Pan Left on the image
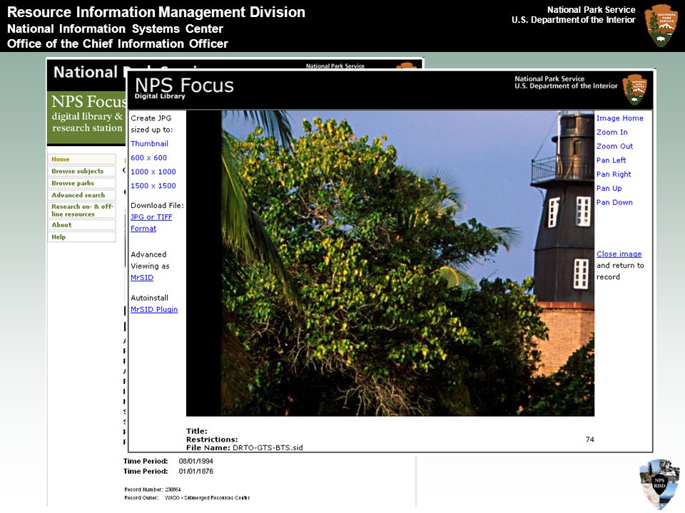Screen dimensions: 685x513 click(x=611, y=160)
